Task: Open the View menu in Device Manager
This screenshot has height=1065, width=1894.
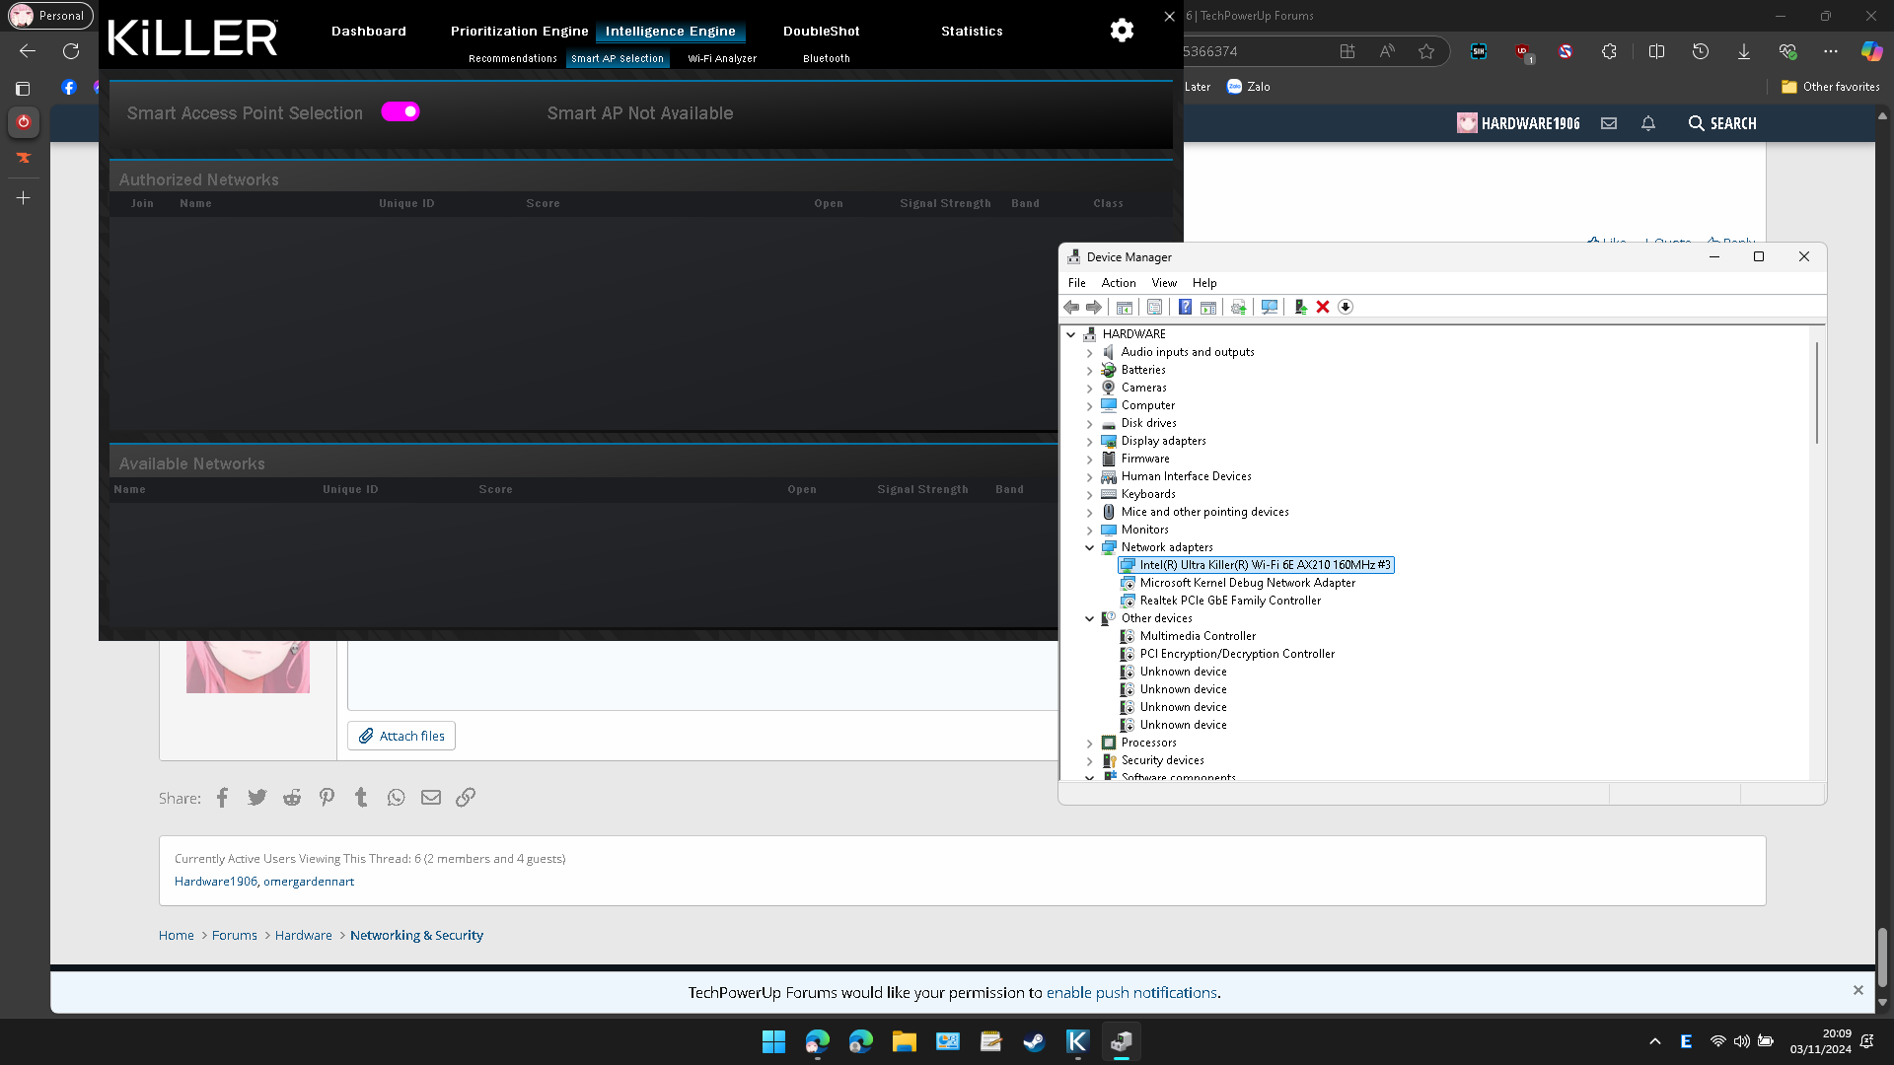Action: pyautogui.click(x=1164, y=283)
